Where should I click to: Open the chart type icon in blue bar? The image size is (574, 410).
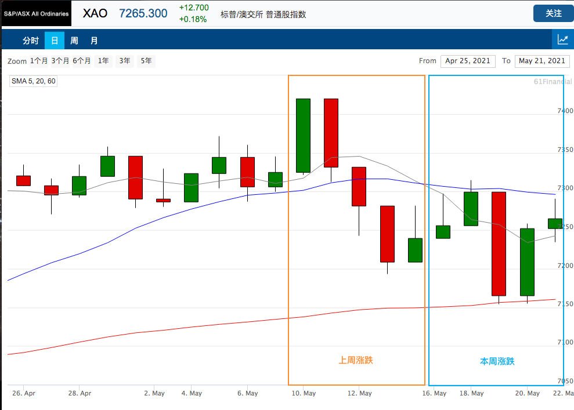pyautogui.click(x=562, y=40)
